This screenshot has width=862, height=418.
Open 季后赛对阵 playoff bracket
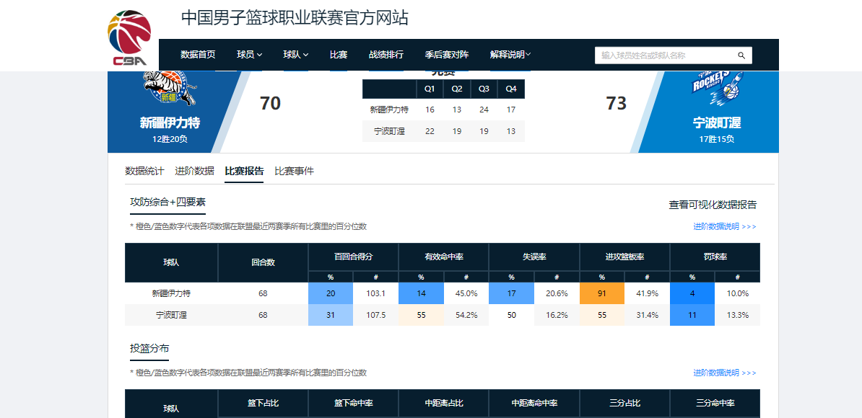tap(446, 55)
